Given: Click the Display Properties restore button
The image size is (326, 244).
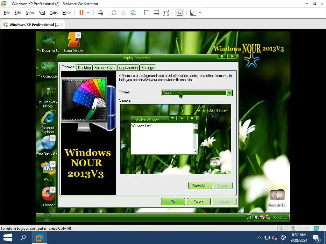Looking at the screenshot, I should coord(222,56).
